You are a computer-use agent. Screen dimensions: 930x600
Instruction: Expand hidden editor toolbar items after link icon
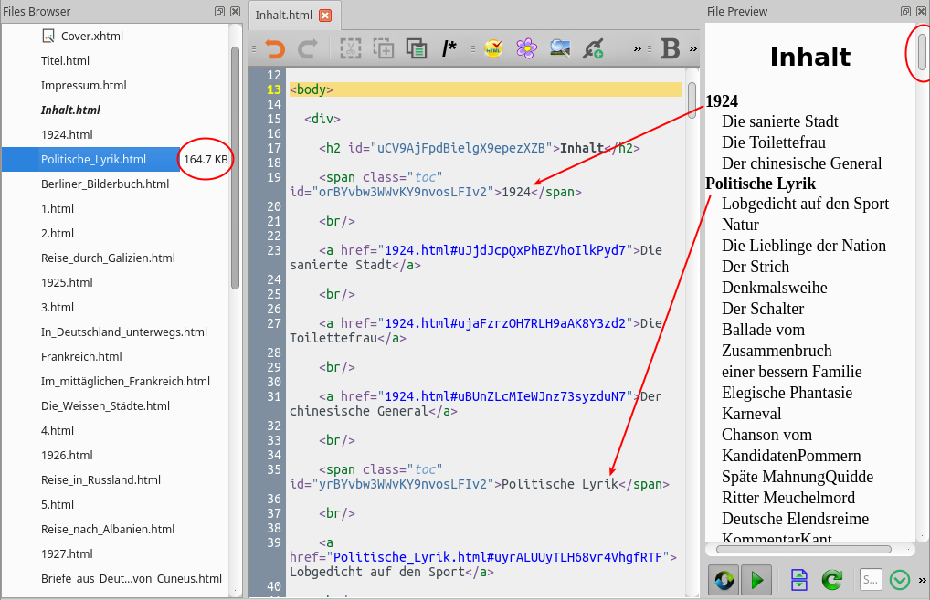click(638, 48)
